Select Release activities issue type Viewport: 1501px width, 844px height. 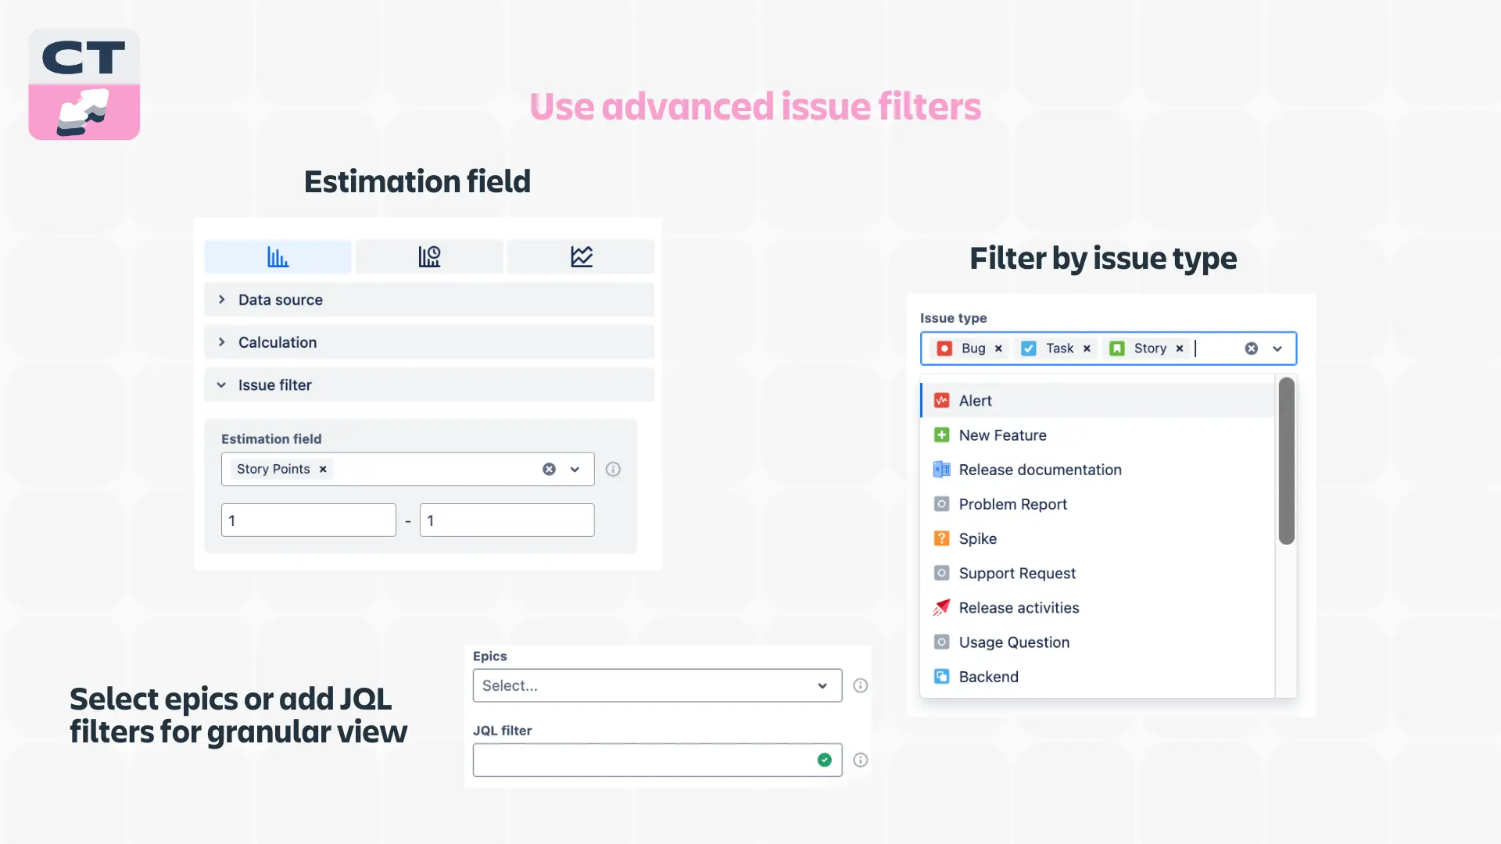(x=1098, y=608)
